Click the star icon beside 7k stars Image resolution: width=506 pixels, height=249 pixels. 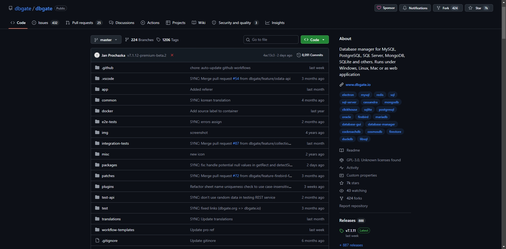(342, 183)
